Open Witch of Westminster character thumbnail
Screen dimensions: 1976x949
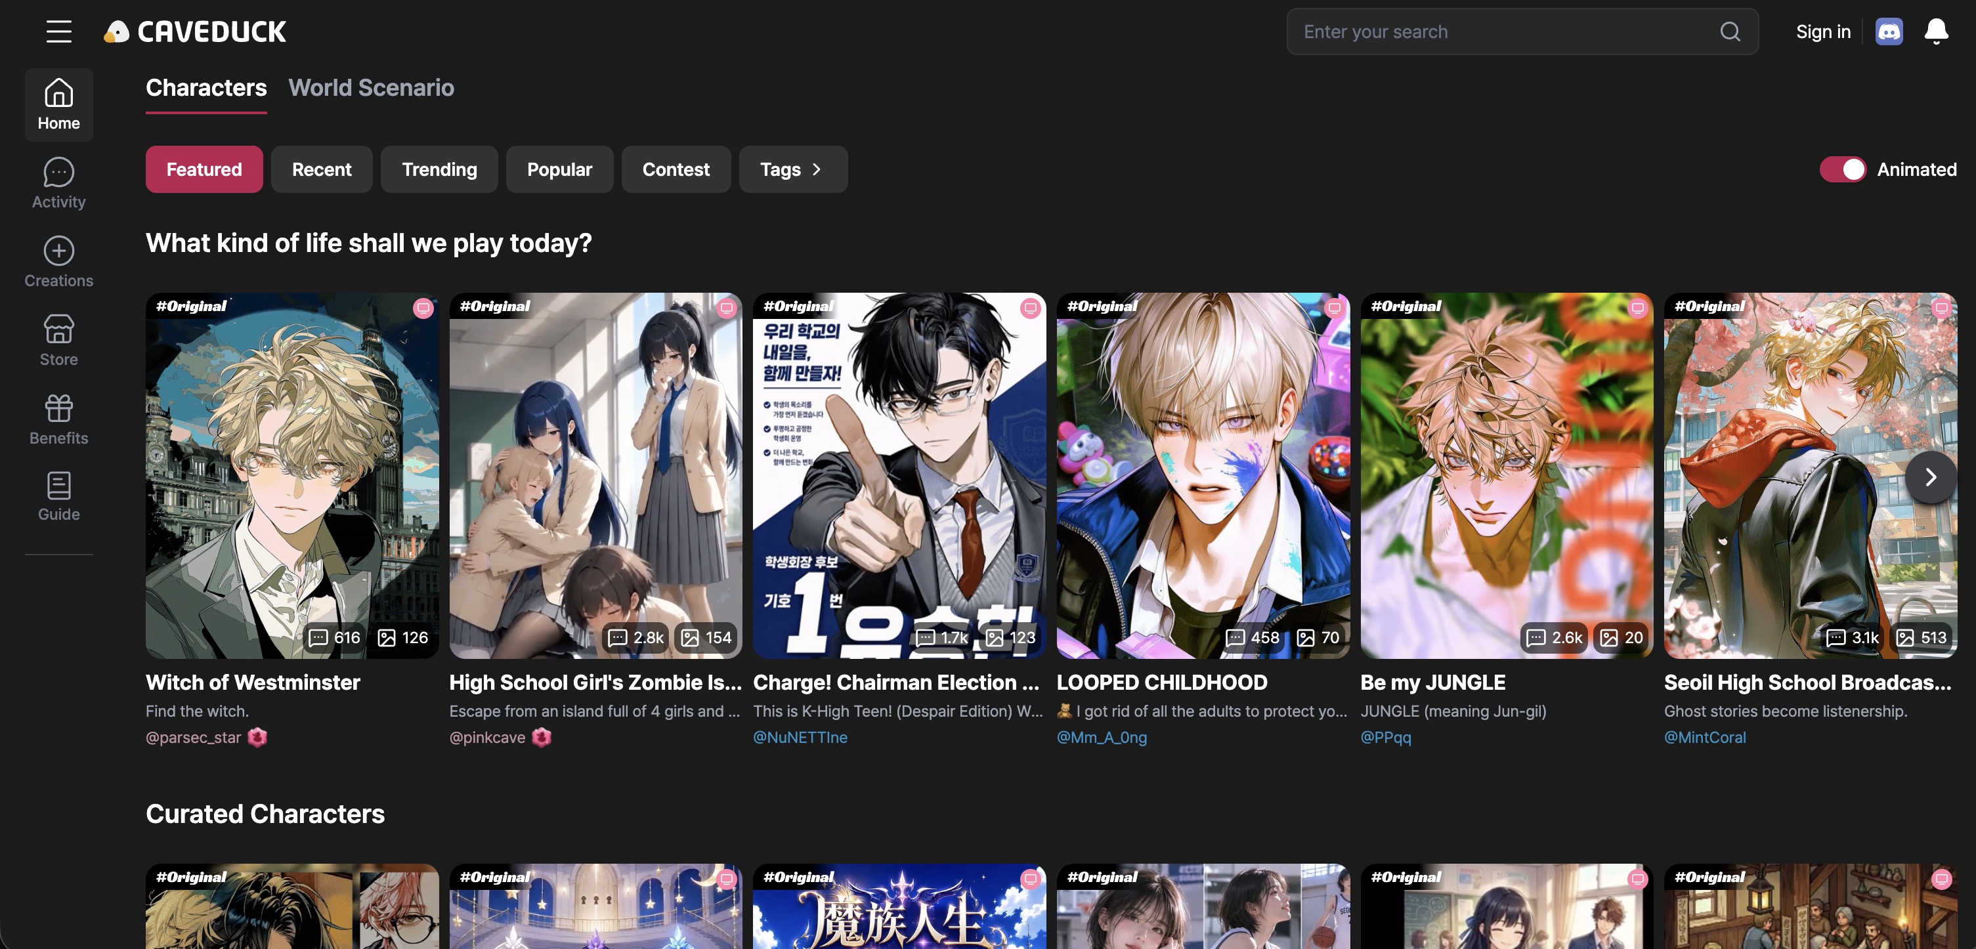[x=292, y=475]
